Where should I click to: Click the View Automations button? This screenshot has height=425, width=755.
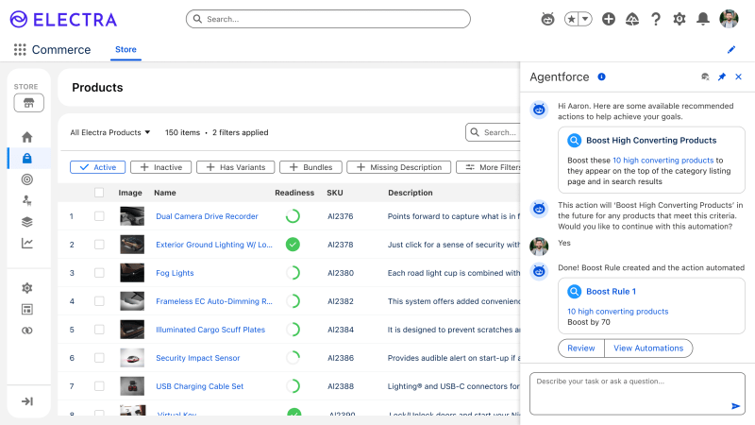tap(648, 348)
